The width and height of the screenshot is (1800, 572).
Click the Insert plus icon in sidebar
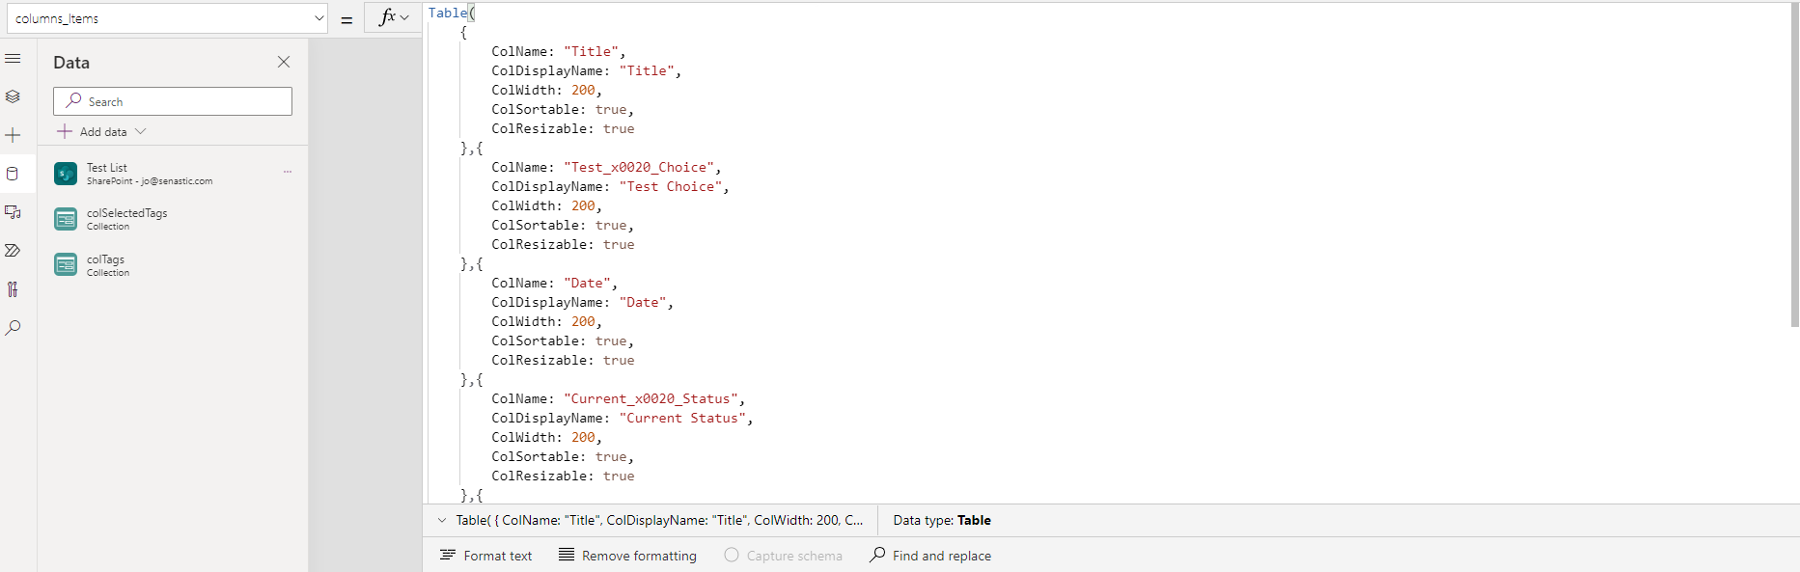(13, 135)
